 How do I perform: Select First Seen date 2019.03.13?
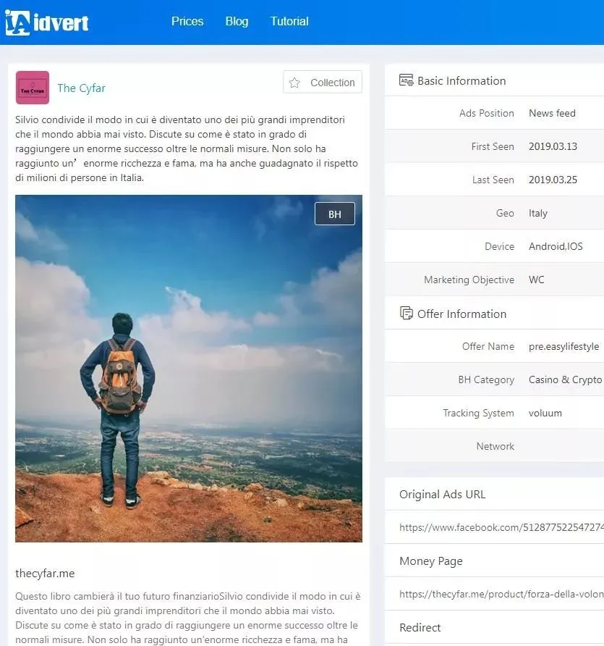(x=553, y=147)
